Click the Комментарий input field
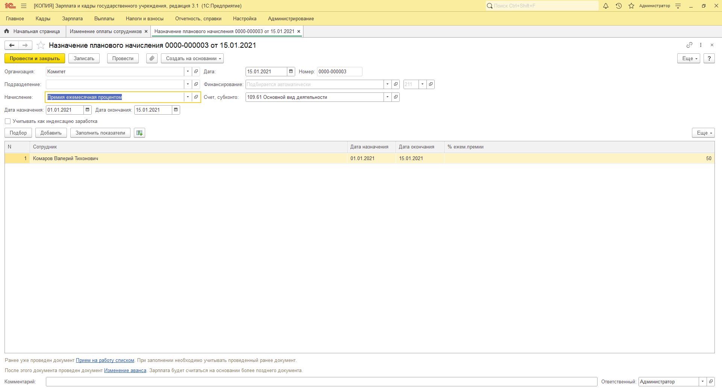The height and width of the screenshot is (389, 722). tap(322, 381)
